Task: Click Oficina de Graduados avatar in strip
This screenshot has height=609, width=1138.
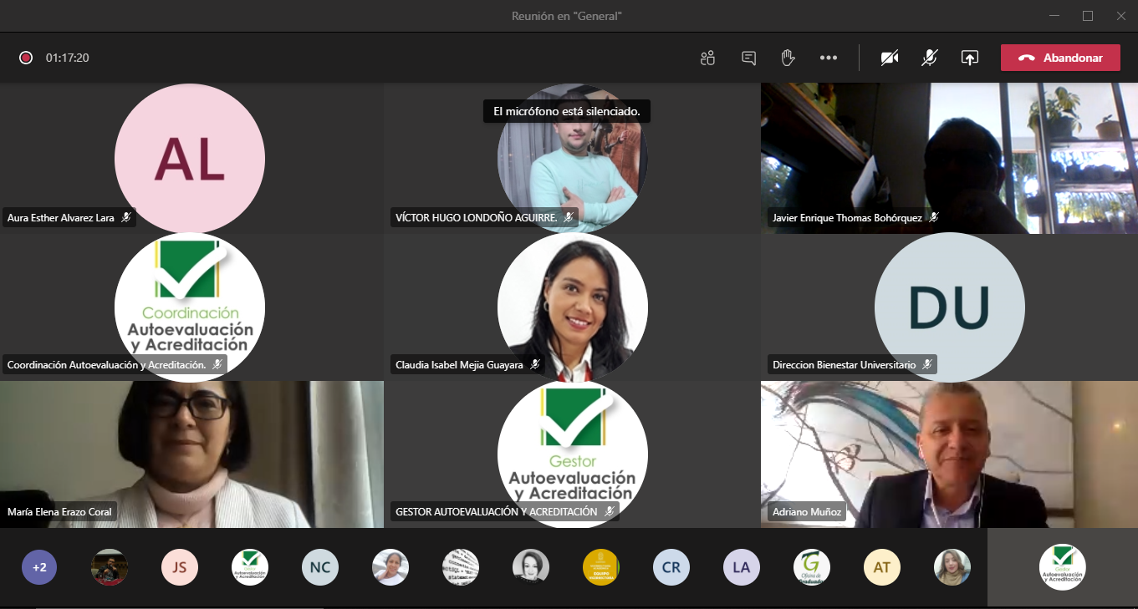Action: [812, 567]
